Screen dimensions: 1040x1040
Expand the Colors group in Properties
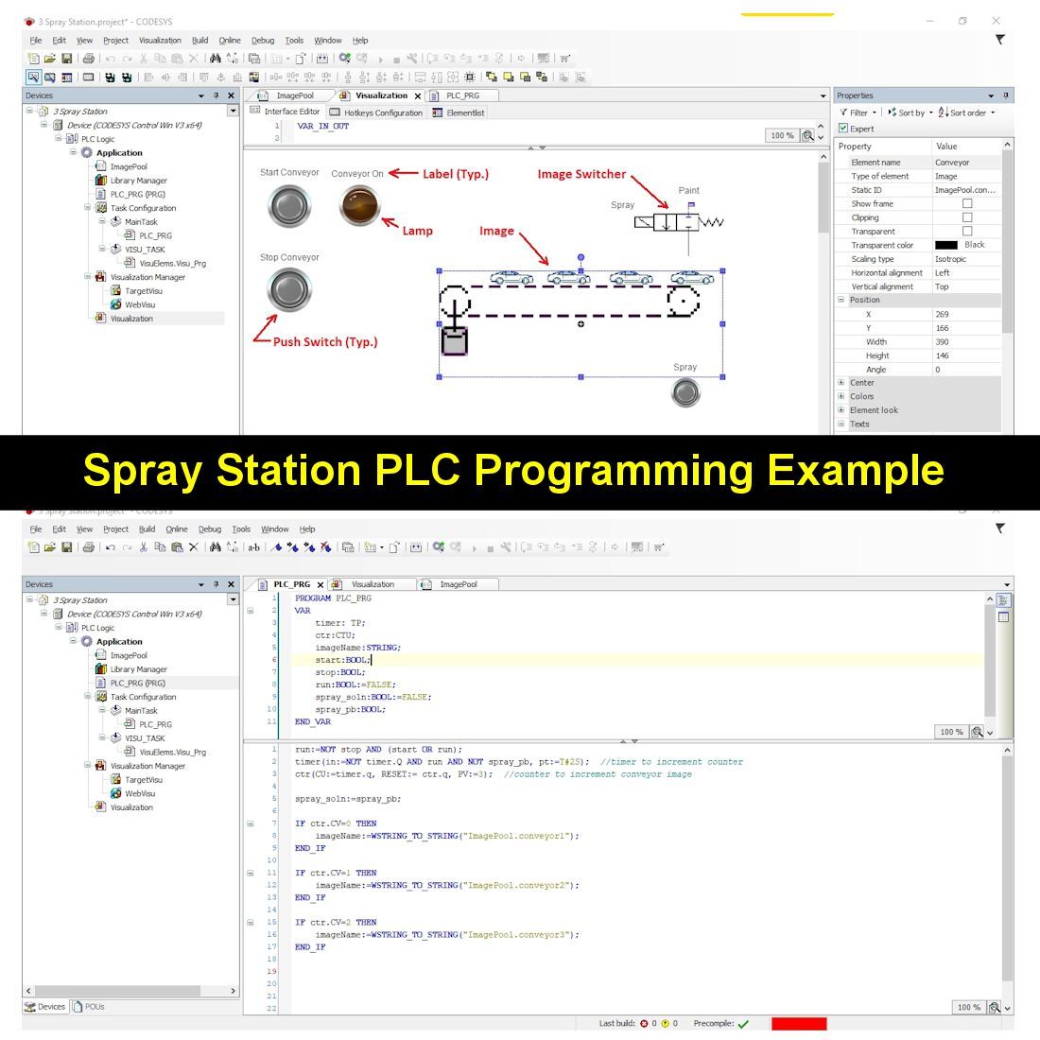point(841,395)
